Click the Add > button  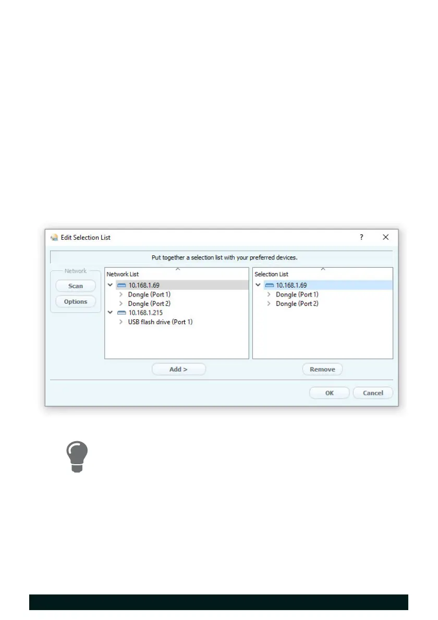pos(178,369)
